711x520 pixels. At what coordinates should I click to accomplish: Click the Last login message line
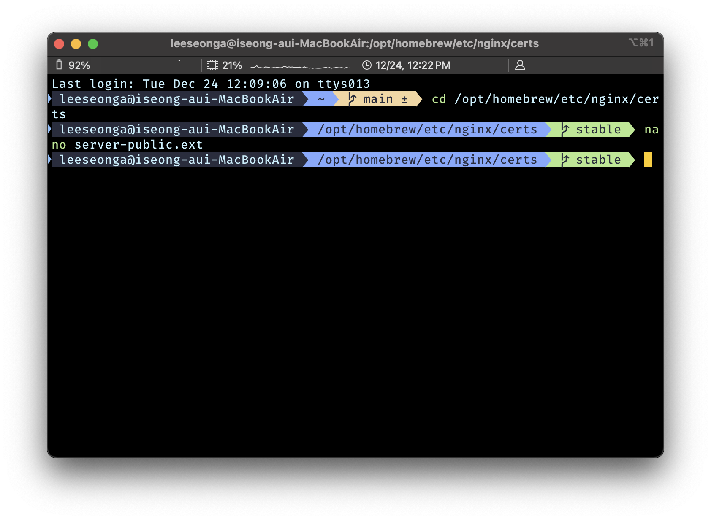click(211, 84)
